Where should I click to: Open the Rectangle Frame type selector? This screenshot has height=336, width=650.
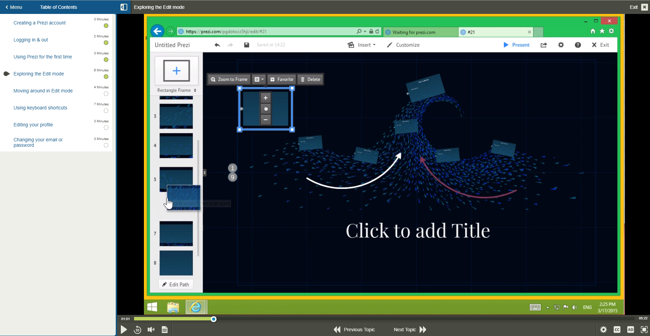[176, 90]
